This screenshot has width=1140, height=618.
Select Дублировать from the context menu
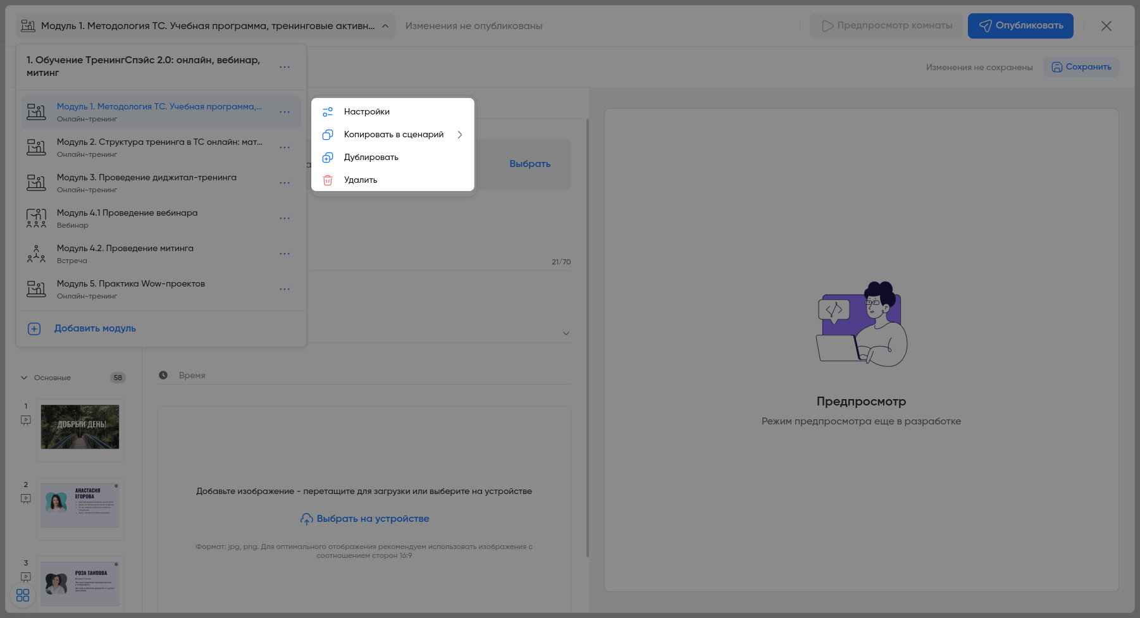[371, 158]
